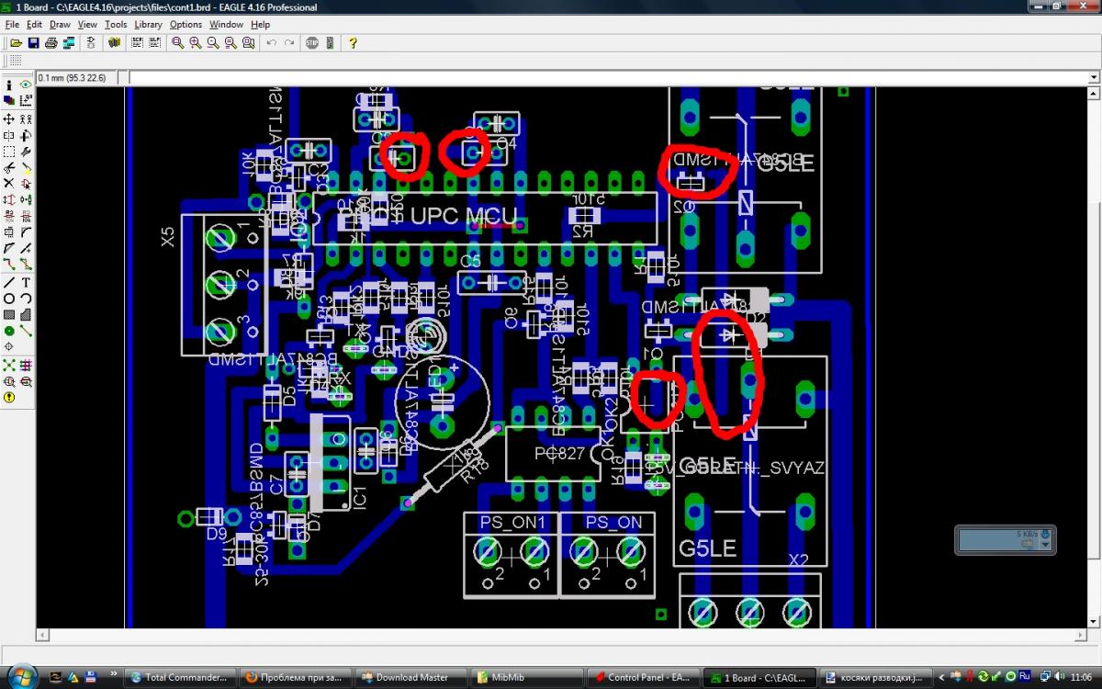
Task: Open the Library menu
Action: [x=148, y=25]
